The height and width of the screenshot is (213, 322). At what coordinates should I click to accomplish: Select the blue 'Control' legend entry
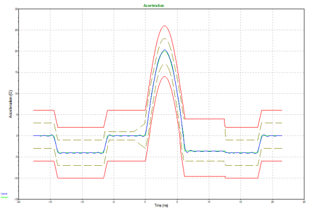pyautogui.click(x=4, y=194)
